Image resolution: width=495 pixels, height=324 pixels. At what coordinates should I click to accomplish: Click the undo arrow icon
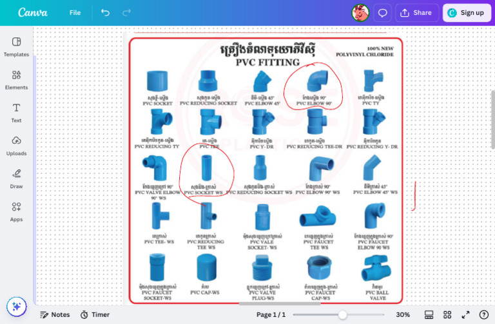coord(106,12)
